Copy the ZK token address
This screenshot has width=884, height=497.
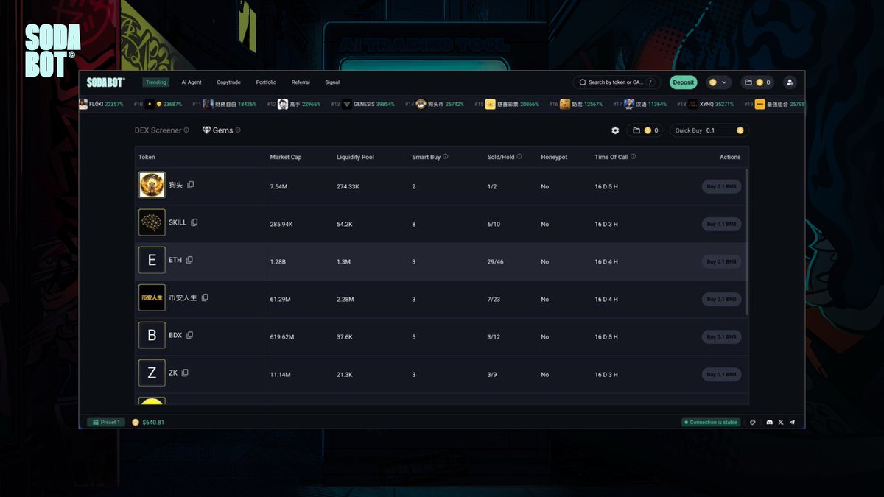[185, 373]
